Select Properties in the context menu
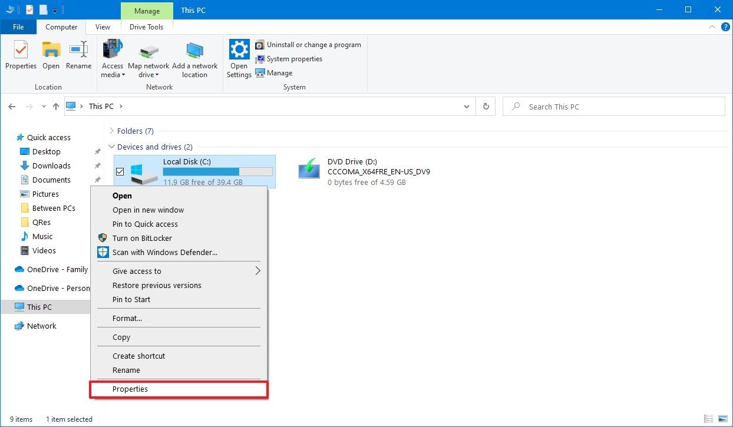This screenshot has height=427, width=733. (130, 389)
